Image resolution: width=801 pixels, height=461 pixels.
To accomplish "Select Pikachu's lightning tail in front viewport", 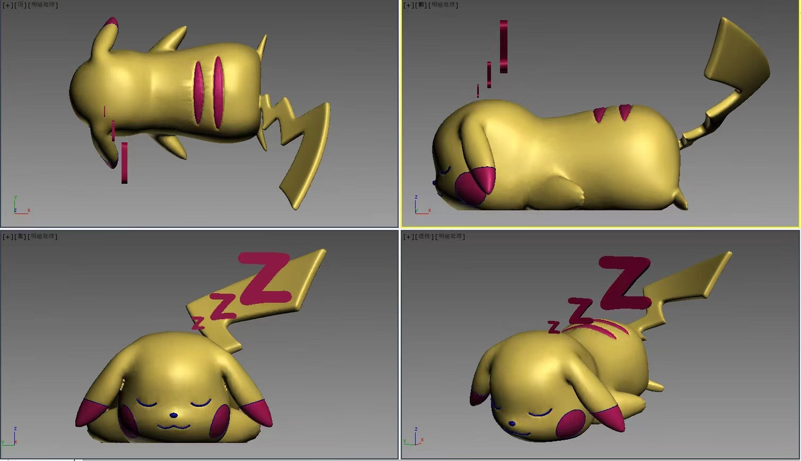I will click(738, 58).
